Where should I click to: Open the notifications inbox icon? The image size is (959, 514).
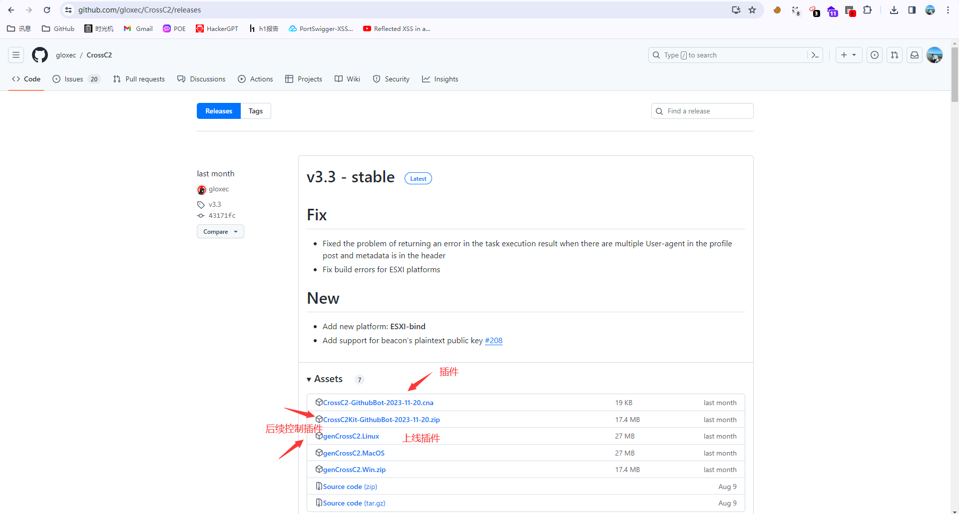[x=915, y=55]
